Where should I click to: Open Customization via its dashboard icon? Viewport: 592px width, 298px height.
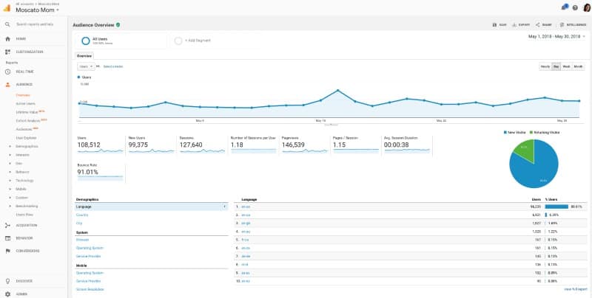[7, 52]
